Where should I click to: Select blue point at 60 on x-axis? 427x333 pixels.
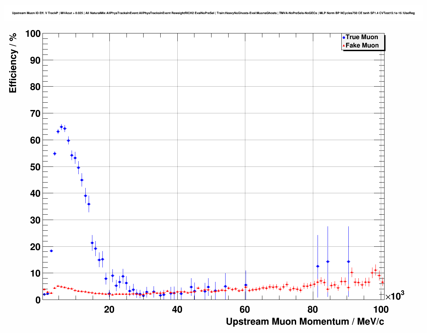246,285
